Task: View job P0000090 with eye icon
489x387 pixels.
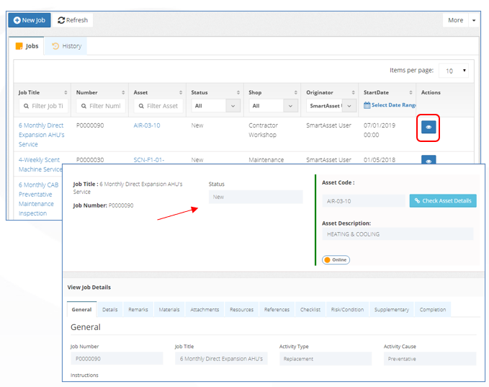Action: pos(429,128)
